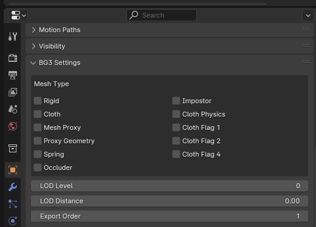Open the Physics properties tab
This screenshot has height=227, width=316.
click(x=13, y=221)
